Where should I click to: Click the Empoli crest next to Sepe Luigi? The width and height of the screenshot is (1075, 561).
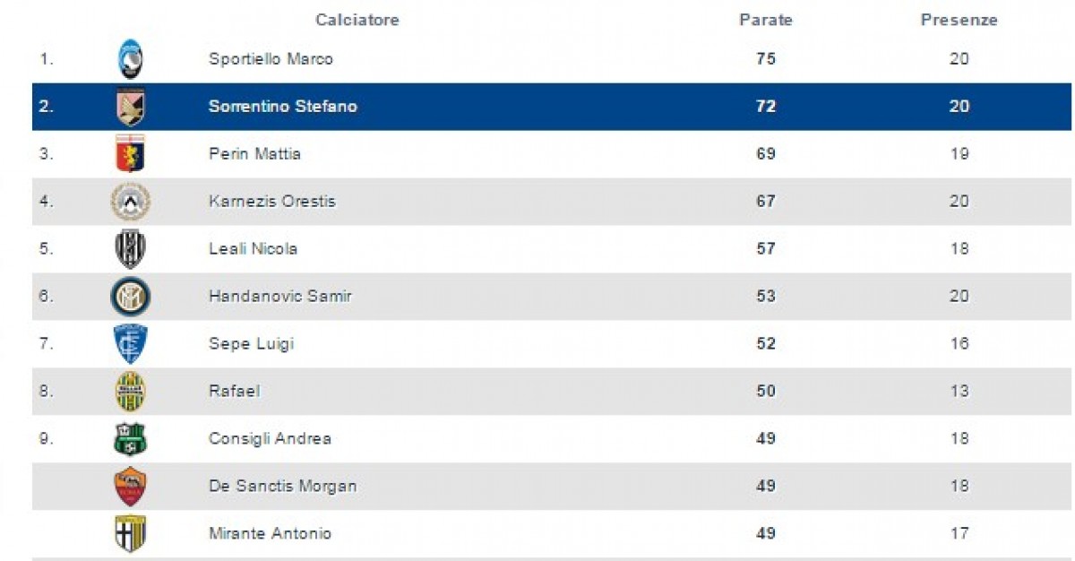[130, 343]
